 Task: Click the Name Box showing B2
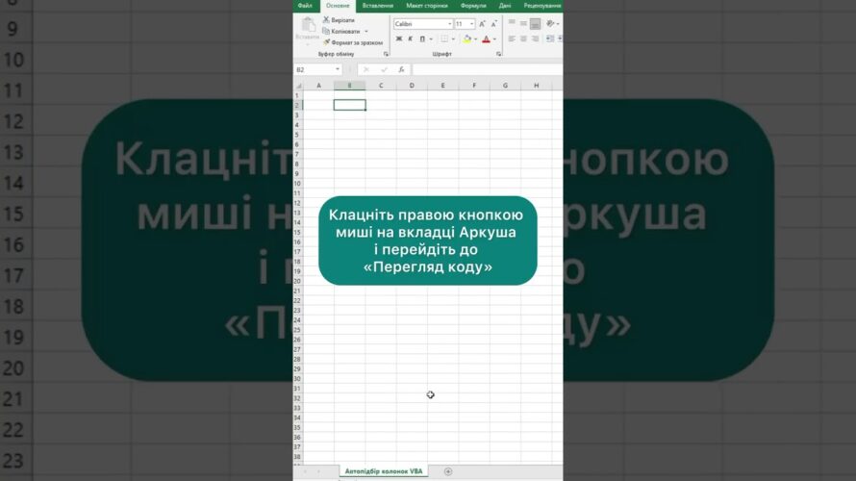pos(315,70)
